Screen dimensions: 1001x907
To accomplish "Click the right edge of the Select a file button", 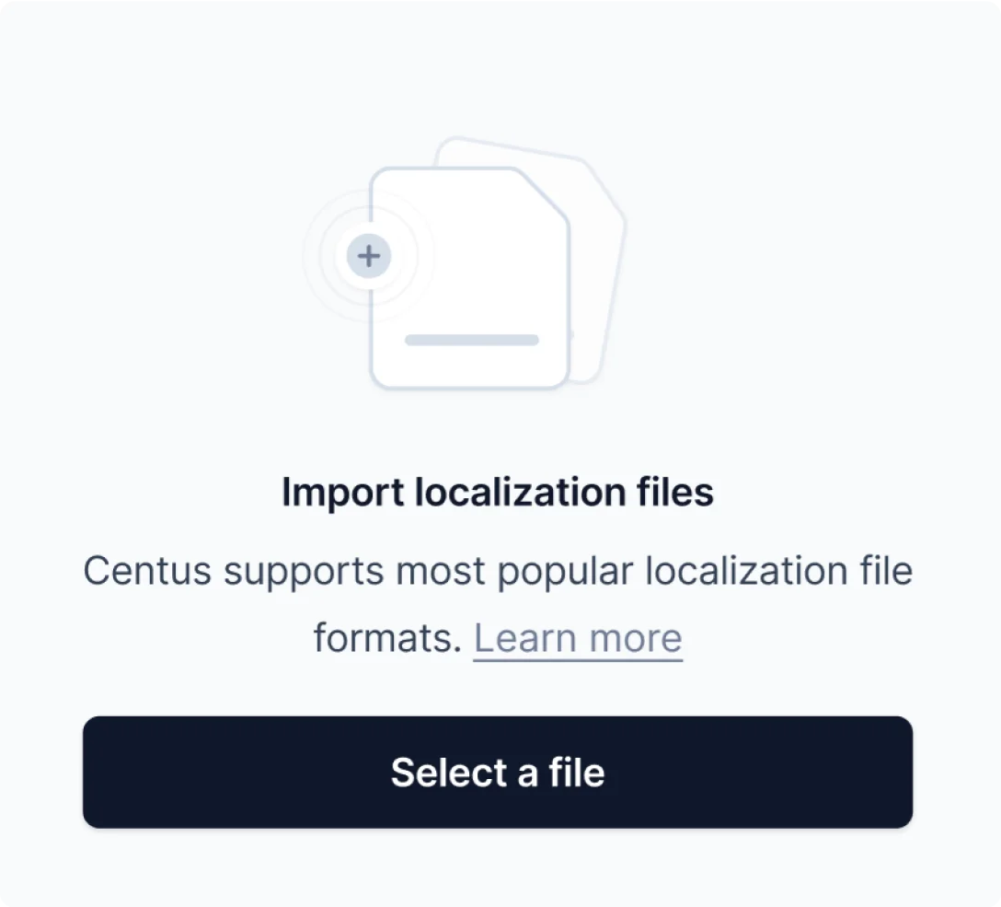I will click(897, 772).
